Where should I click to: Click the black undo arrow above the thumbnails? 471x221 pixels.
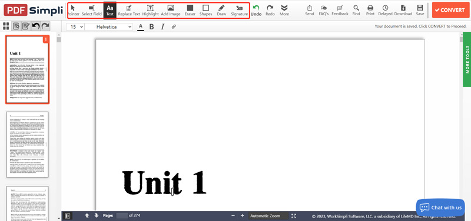36,26
